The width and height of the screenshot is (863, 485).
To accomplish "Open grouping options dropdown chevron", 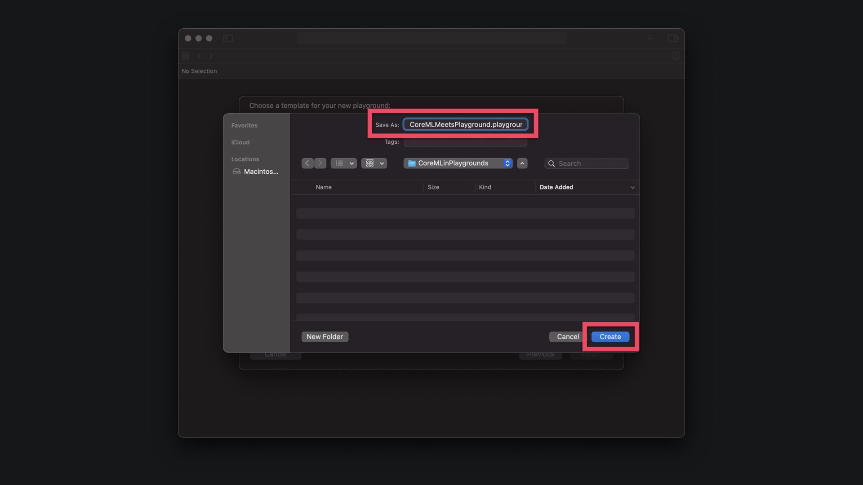I will 382,164.
